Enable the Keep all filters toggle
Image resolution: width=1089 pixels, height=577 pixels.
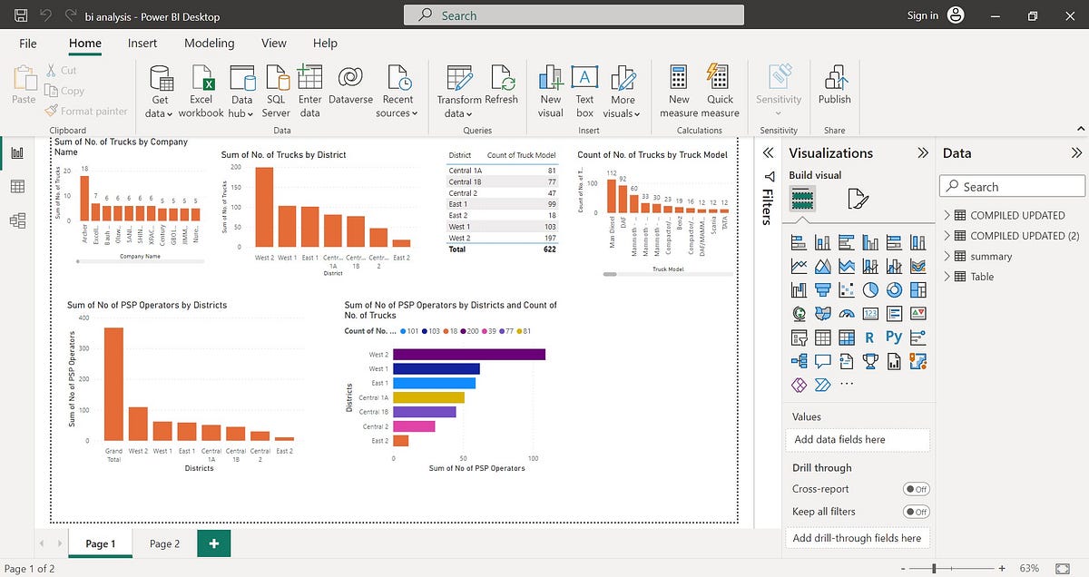pyautogui.click(x=916, y=511)
